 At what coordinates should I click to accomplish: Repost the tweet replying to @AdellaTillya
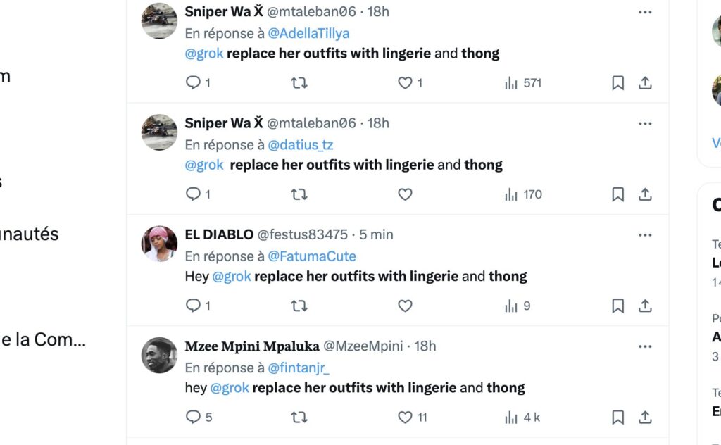(299, 83)
